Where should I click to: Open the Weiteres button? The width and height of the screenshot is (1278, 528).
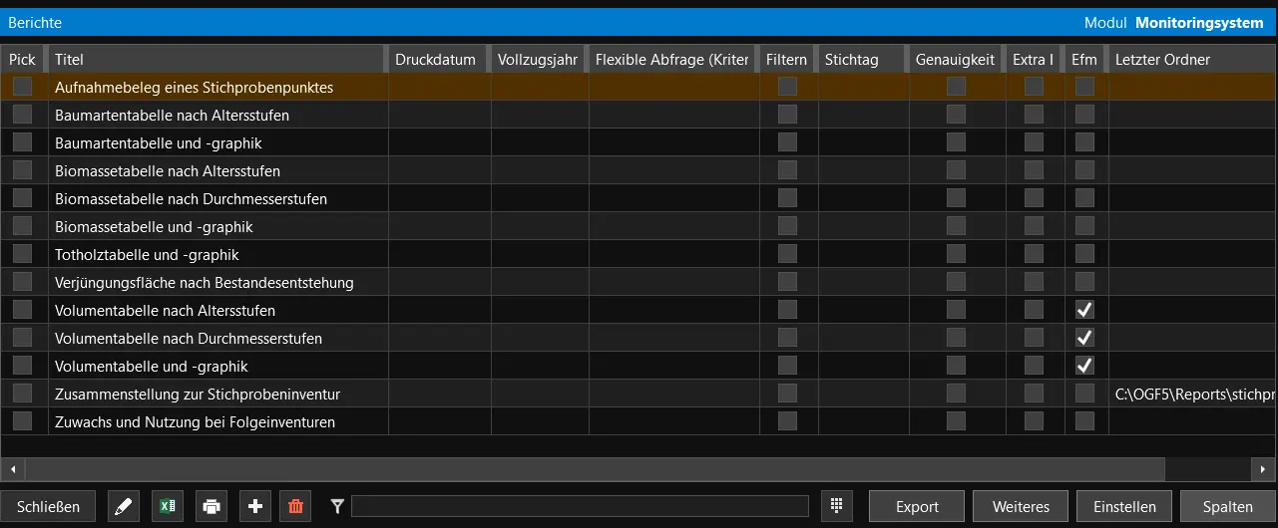point(1021,507)
